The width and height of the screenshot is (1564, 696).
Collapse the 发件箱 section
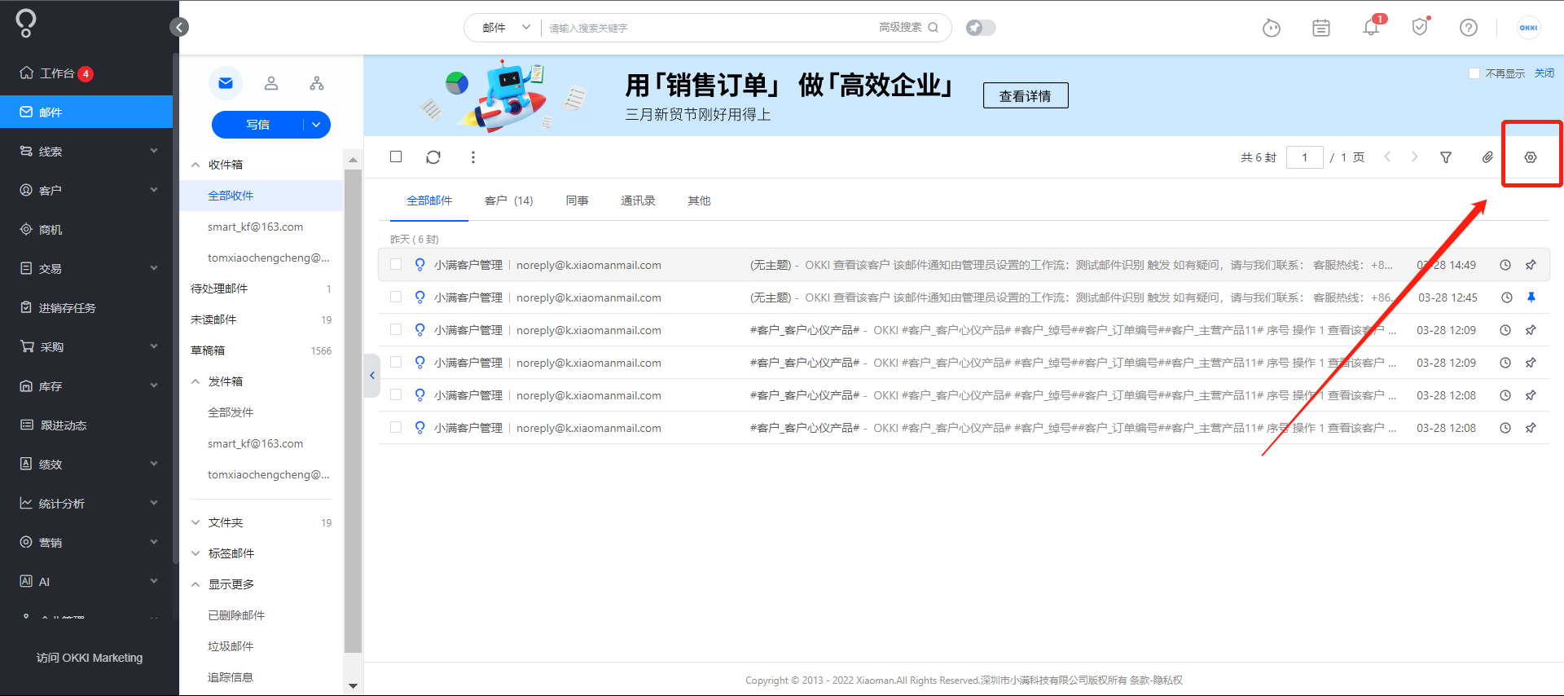pos(195,381)
